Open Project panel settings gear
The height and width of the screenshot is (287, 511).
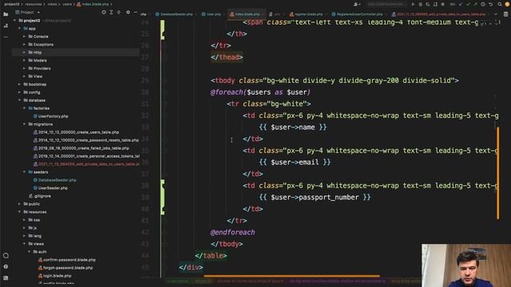128,13
